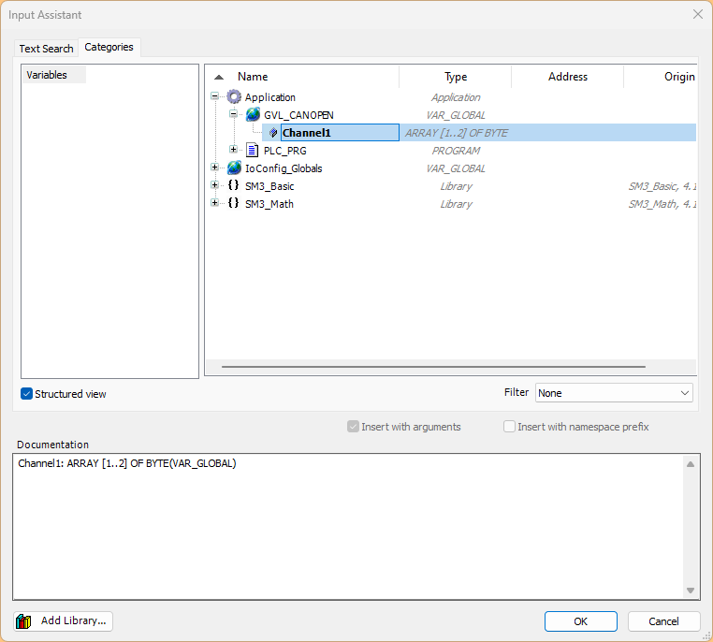The height and width of the screenshot is (642, 713).
Task: Click Documentation scrollbar down arrow
Action: [691, 591]
